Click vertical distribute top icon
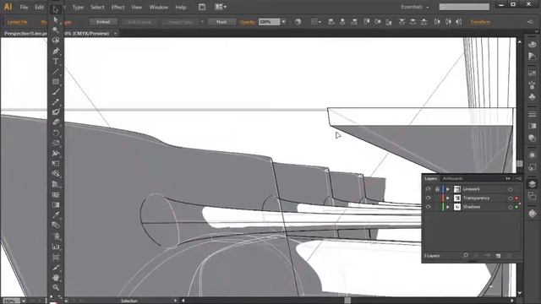Screen dimensions: 541x304 tap(402, 22)
